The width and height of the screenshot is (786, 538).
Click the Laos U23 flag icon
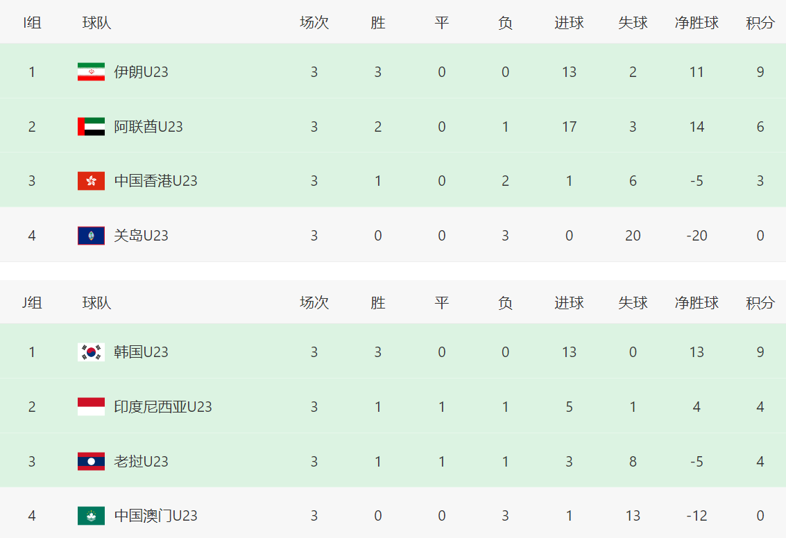pos(91,462)
